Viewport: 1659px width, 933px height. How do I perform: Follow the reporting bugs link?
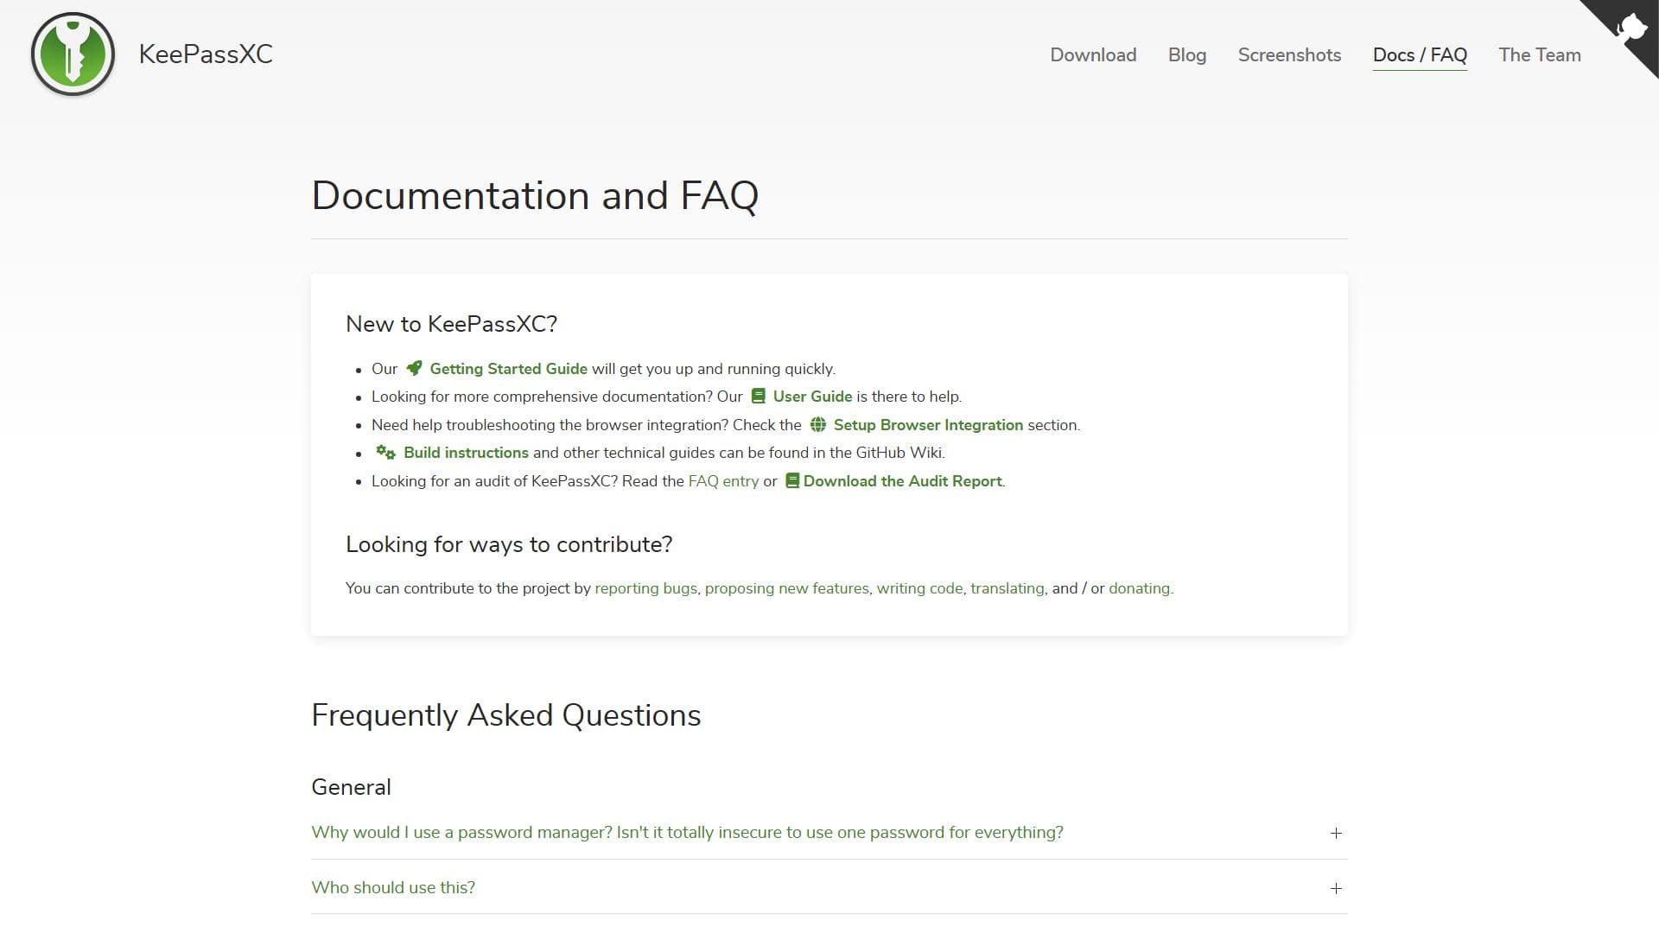[x=645, y=588]
